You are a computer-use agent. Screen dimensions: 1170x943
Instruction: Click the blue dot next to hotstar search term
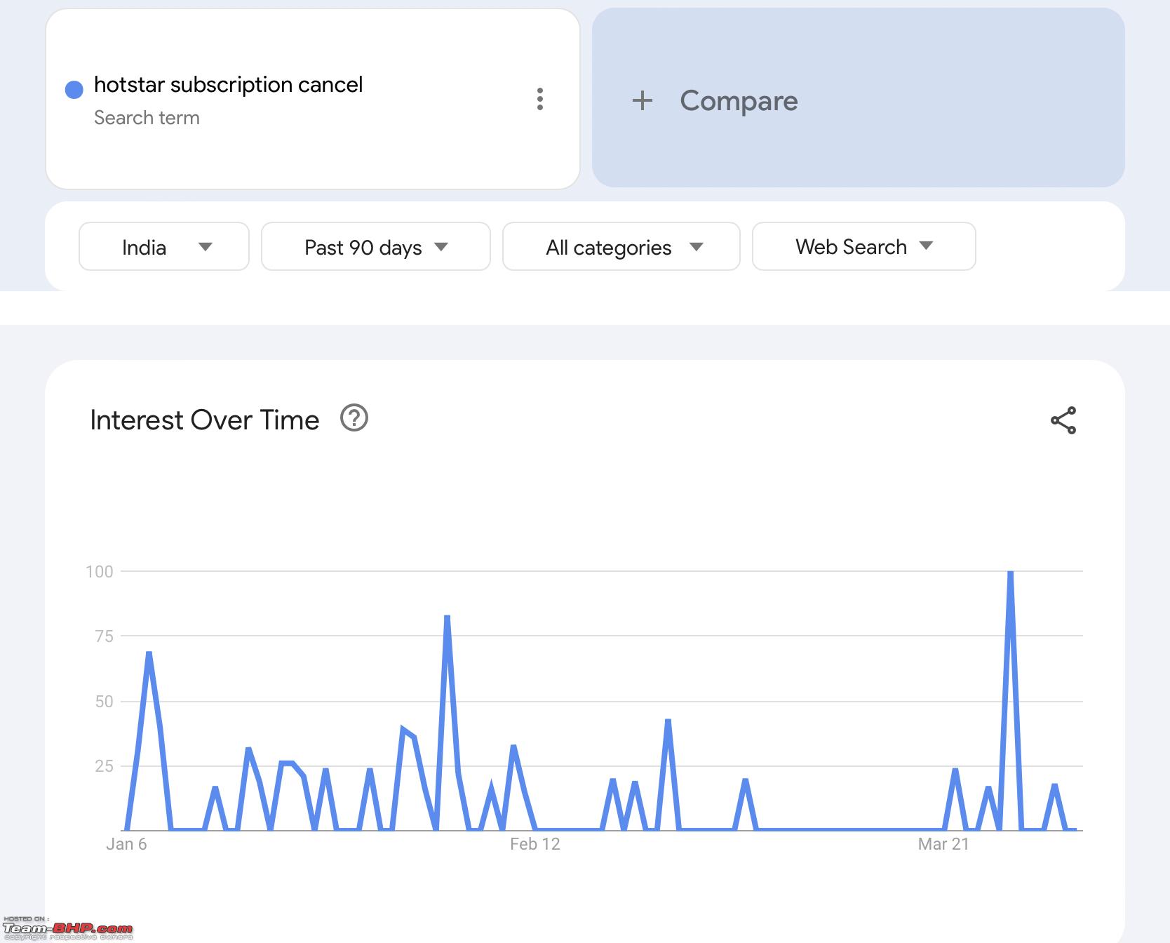[74, 89]
